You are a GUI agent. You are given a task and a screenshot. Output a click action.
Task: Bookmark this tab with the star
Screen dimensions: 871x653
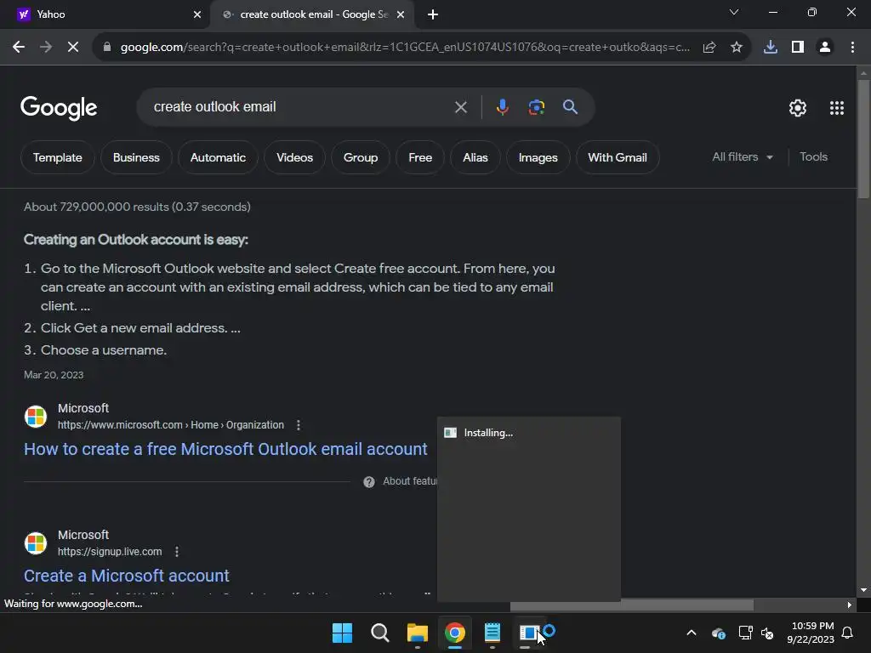click(x=737, y=48)
